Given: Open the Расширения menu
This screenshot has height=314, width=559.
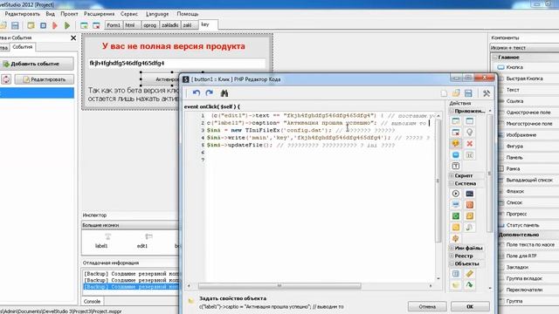Looking at the screenshot, I should click(99, 14).
